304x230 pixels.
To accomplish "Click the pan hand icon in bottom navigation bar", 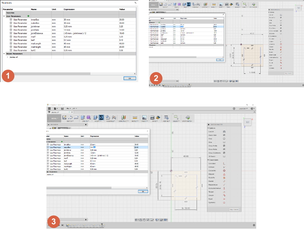I will coord(144,220).
